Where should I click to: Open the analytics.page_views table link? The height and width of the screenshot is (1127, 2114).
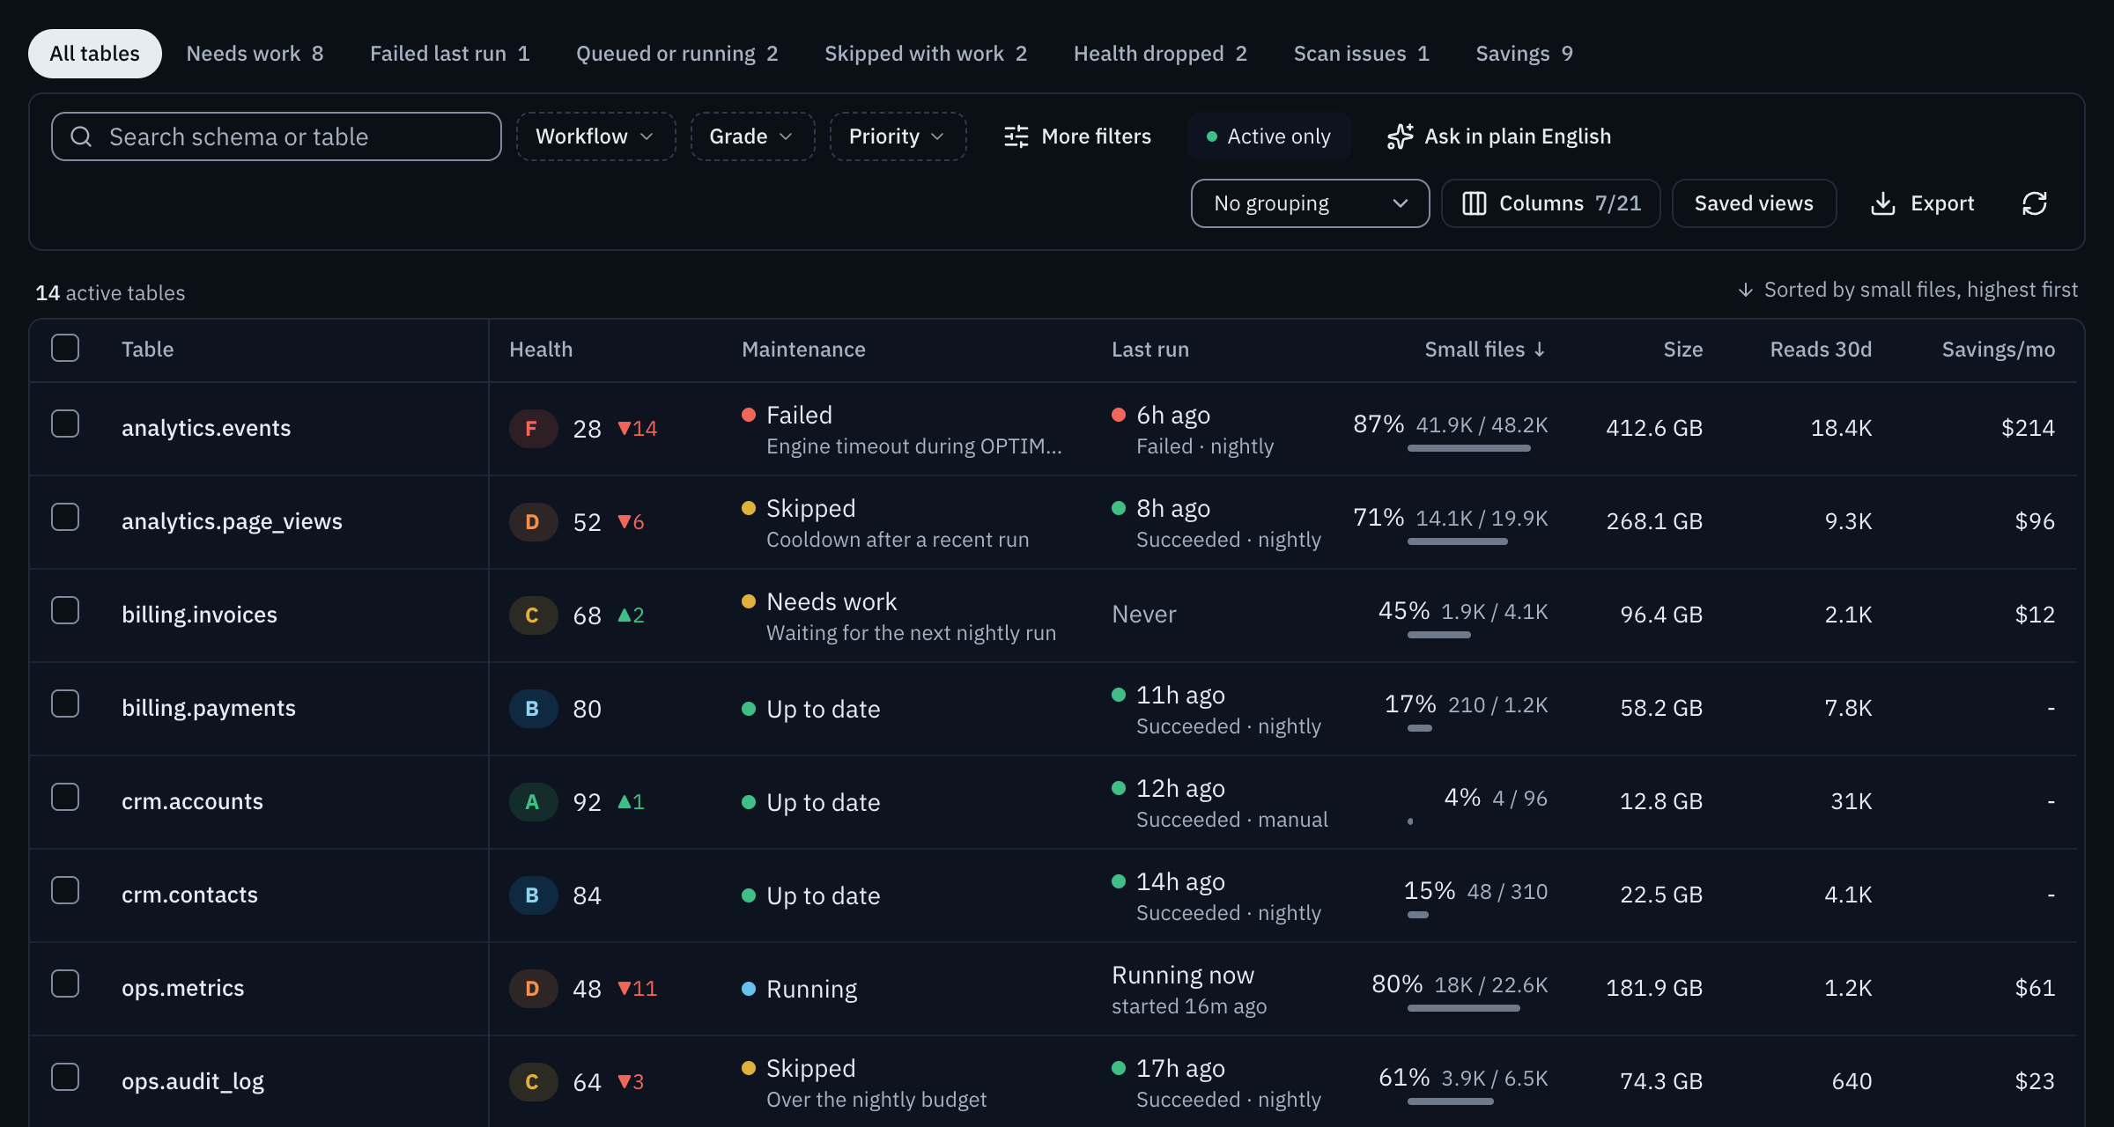[232, 522]
